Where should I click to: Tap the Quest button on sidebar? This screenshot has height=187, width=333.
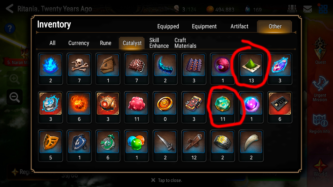320,51
